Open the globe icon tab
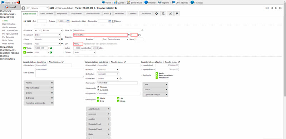The width and height of the screenshot is (286, 139). pos(157,14)
